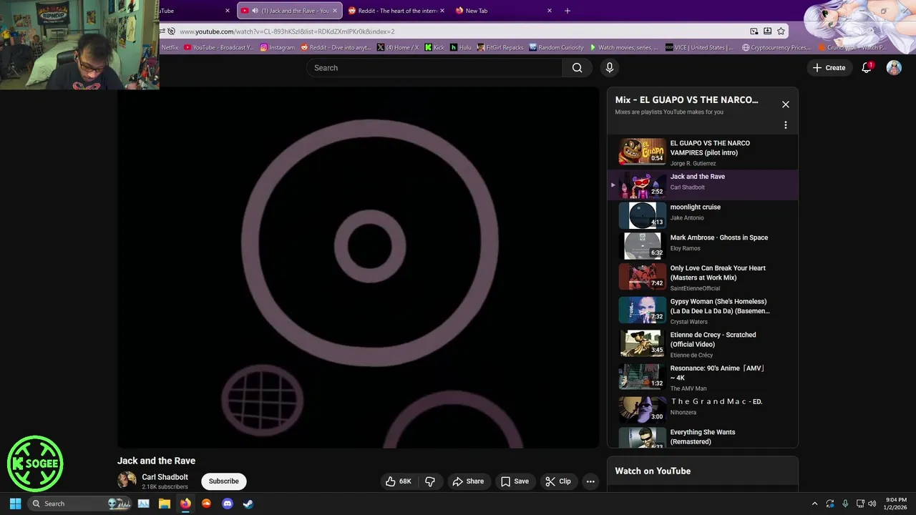The image size is (916, 515).
Task: Click the Carl Shadbolt channel name
Action: point(165,477)
